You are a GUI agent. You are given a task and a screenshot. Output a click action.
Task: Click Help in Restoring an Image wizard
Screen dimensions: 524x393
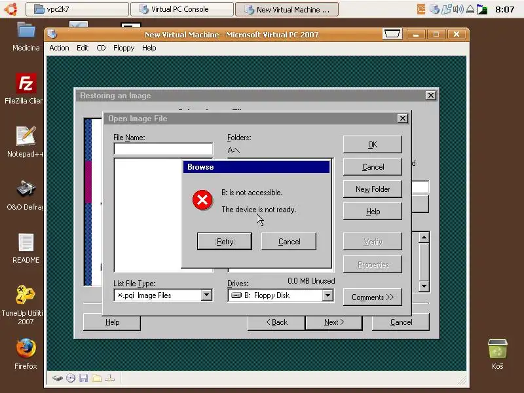point(112,322)
